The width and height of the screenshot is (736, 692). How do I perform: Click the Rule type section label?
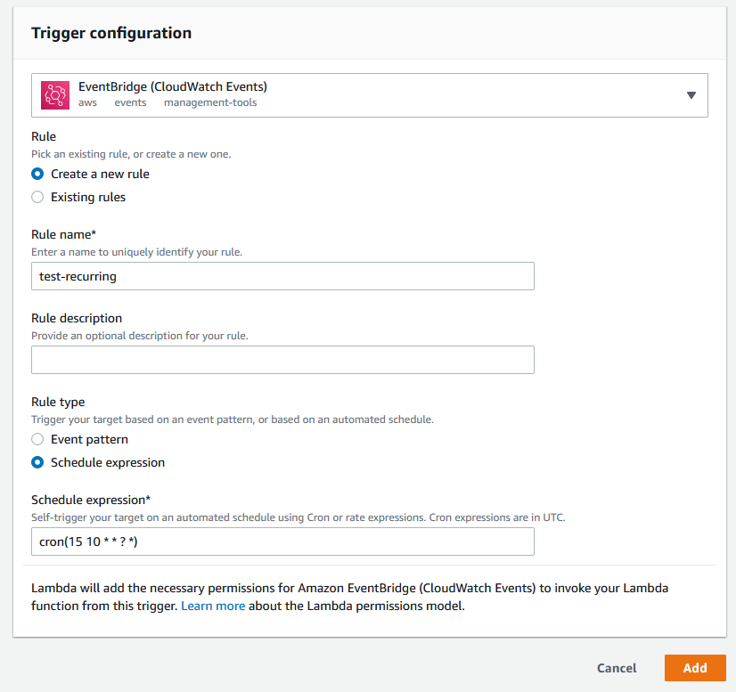point(58,402)
